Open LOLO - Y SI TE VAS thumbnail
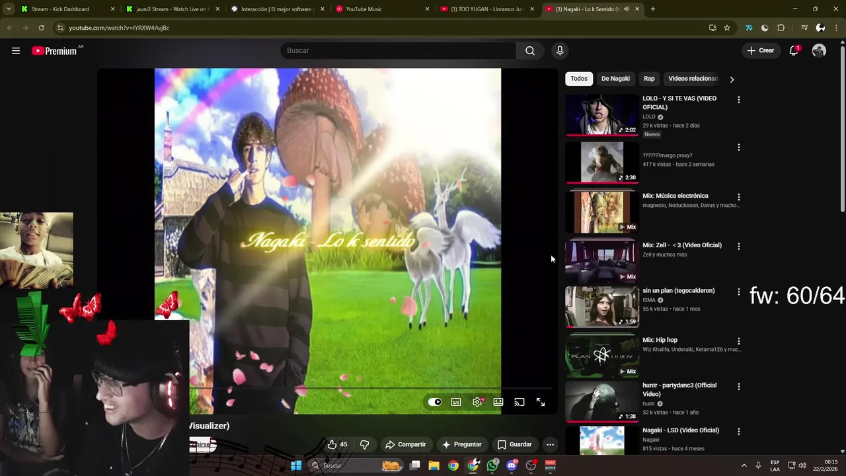Image resolution: width=846 pixels, height=476 pixels. coord(602,115)
